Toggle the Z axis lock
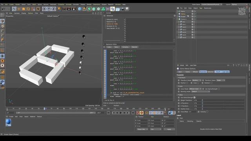 (x=54, y=9)
